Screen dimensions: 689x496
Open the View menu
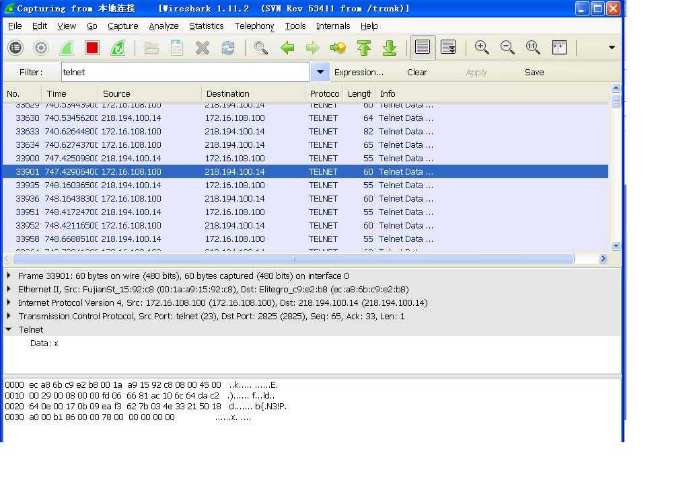[x=67, y=26]
